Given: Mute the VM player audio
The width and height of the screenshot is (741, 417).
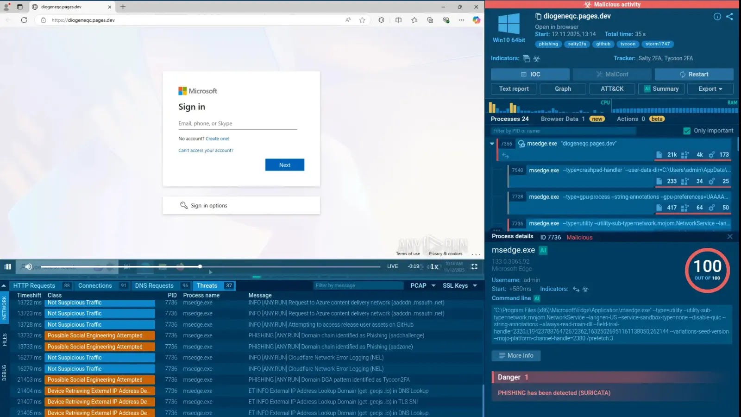Looking at the screenshot, I should coord(28,266).
